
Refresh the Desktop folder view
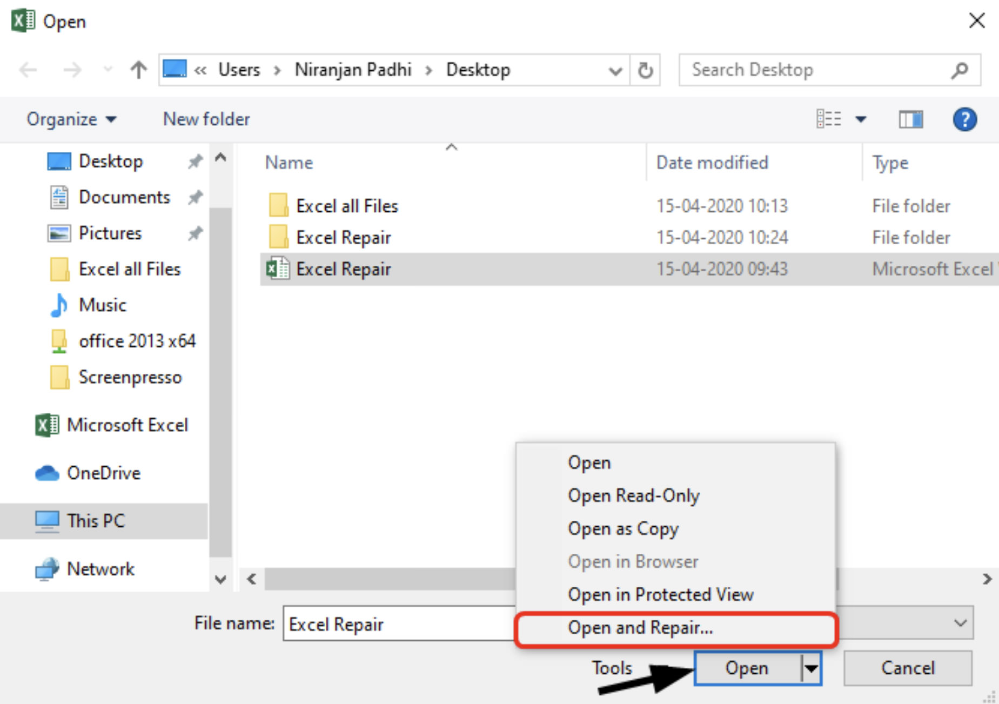pyautogui.click(x=645, y=70)
